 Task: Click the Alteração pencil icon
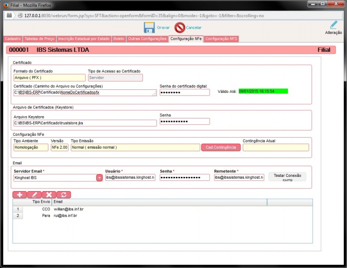pyautogui.click(x=333, y=25)
